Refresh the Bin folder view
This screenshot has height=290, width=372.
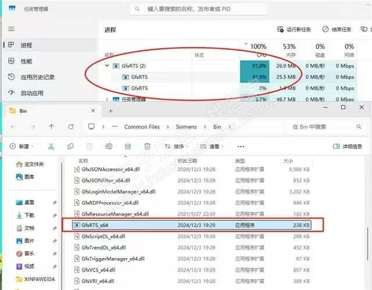[x=71, y=127]
